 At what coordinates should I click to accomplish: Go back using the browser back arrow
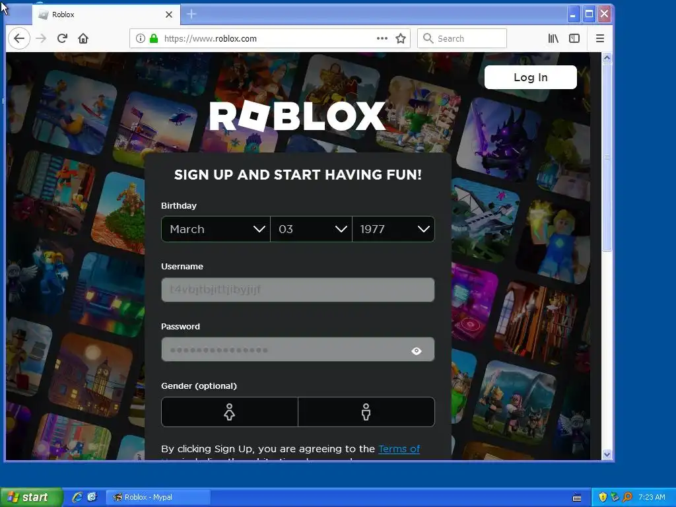coord(19,38)
